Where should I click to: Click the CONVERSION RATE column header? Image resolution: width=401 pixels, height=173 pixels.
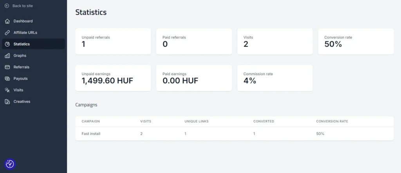coord(332,121)
